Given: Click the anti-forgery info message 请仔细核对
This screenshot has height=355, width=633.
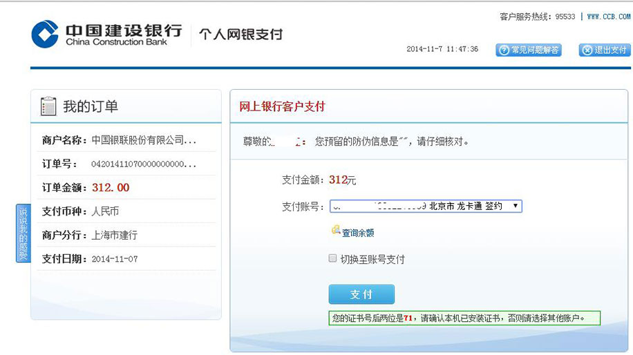Looking at the screenshot, I should click(391, 142).
